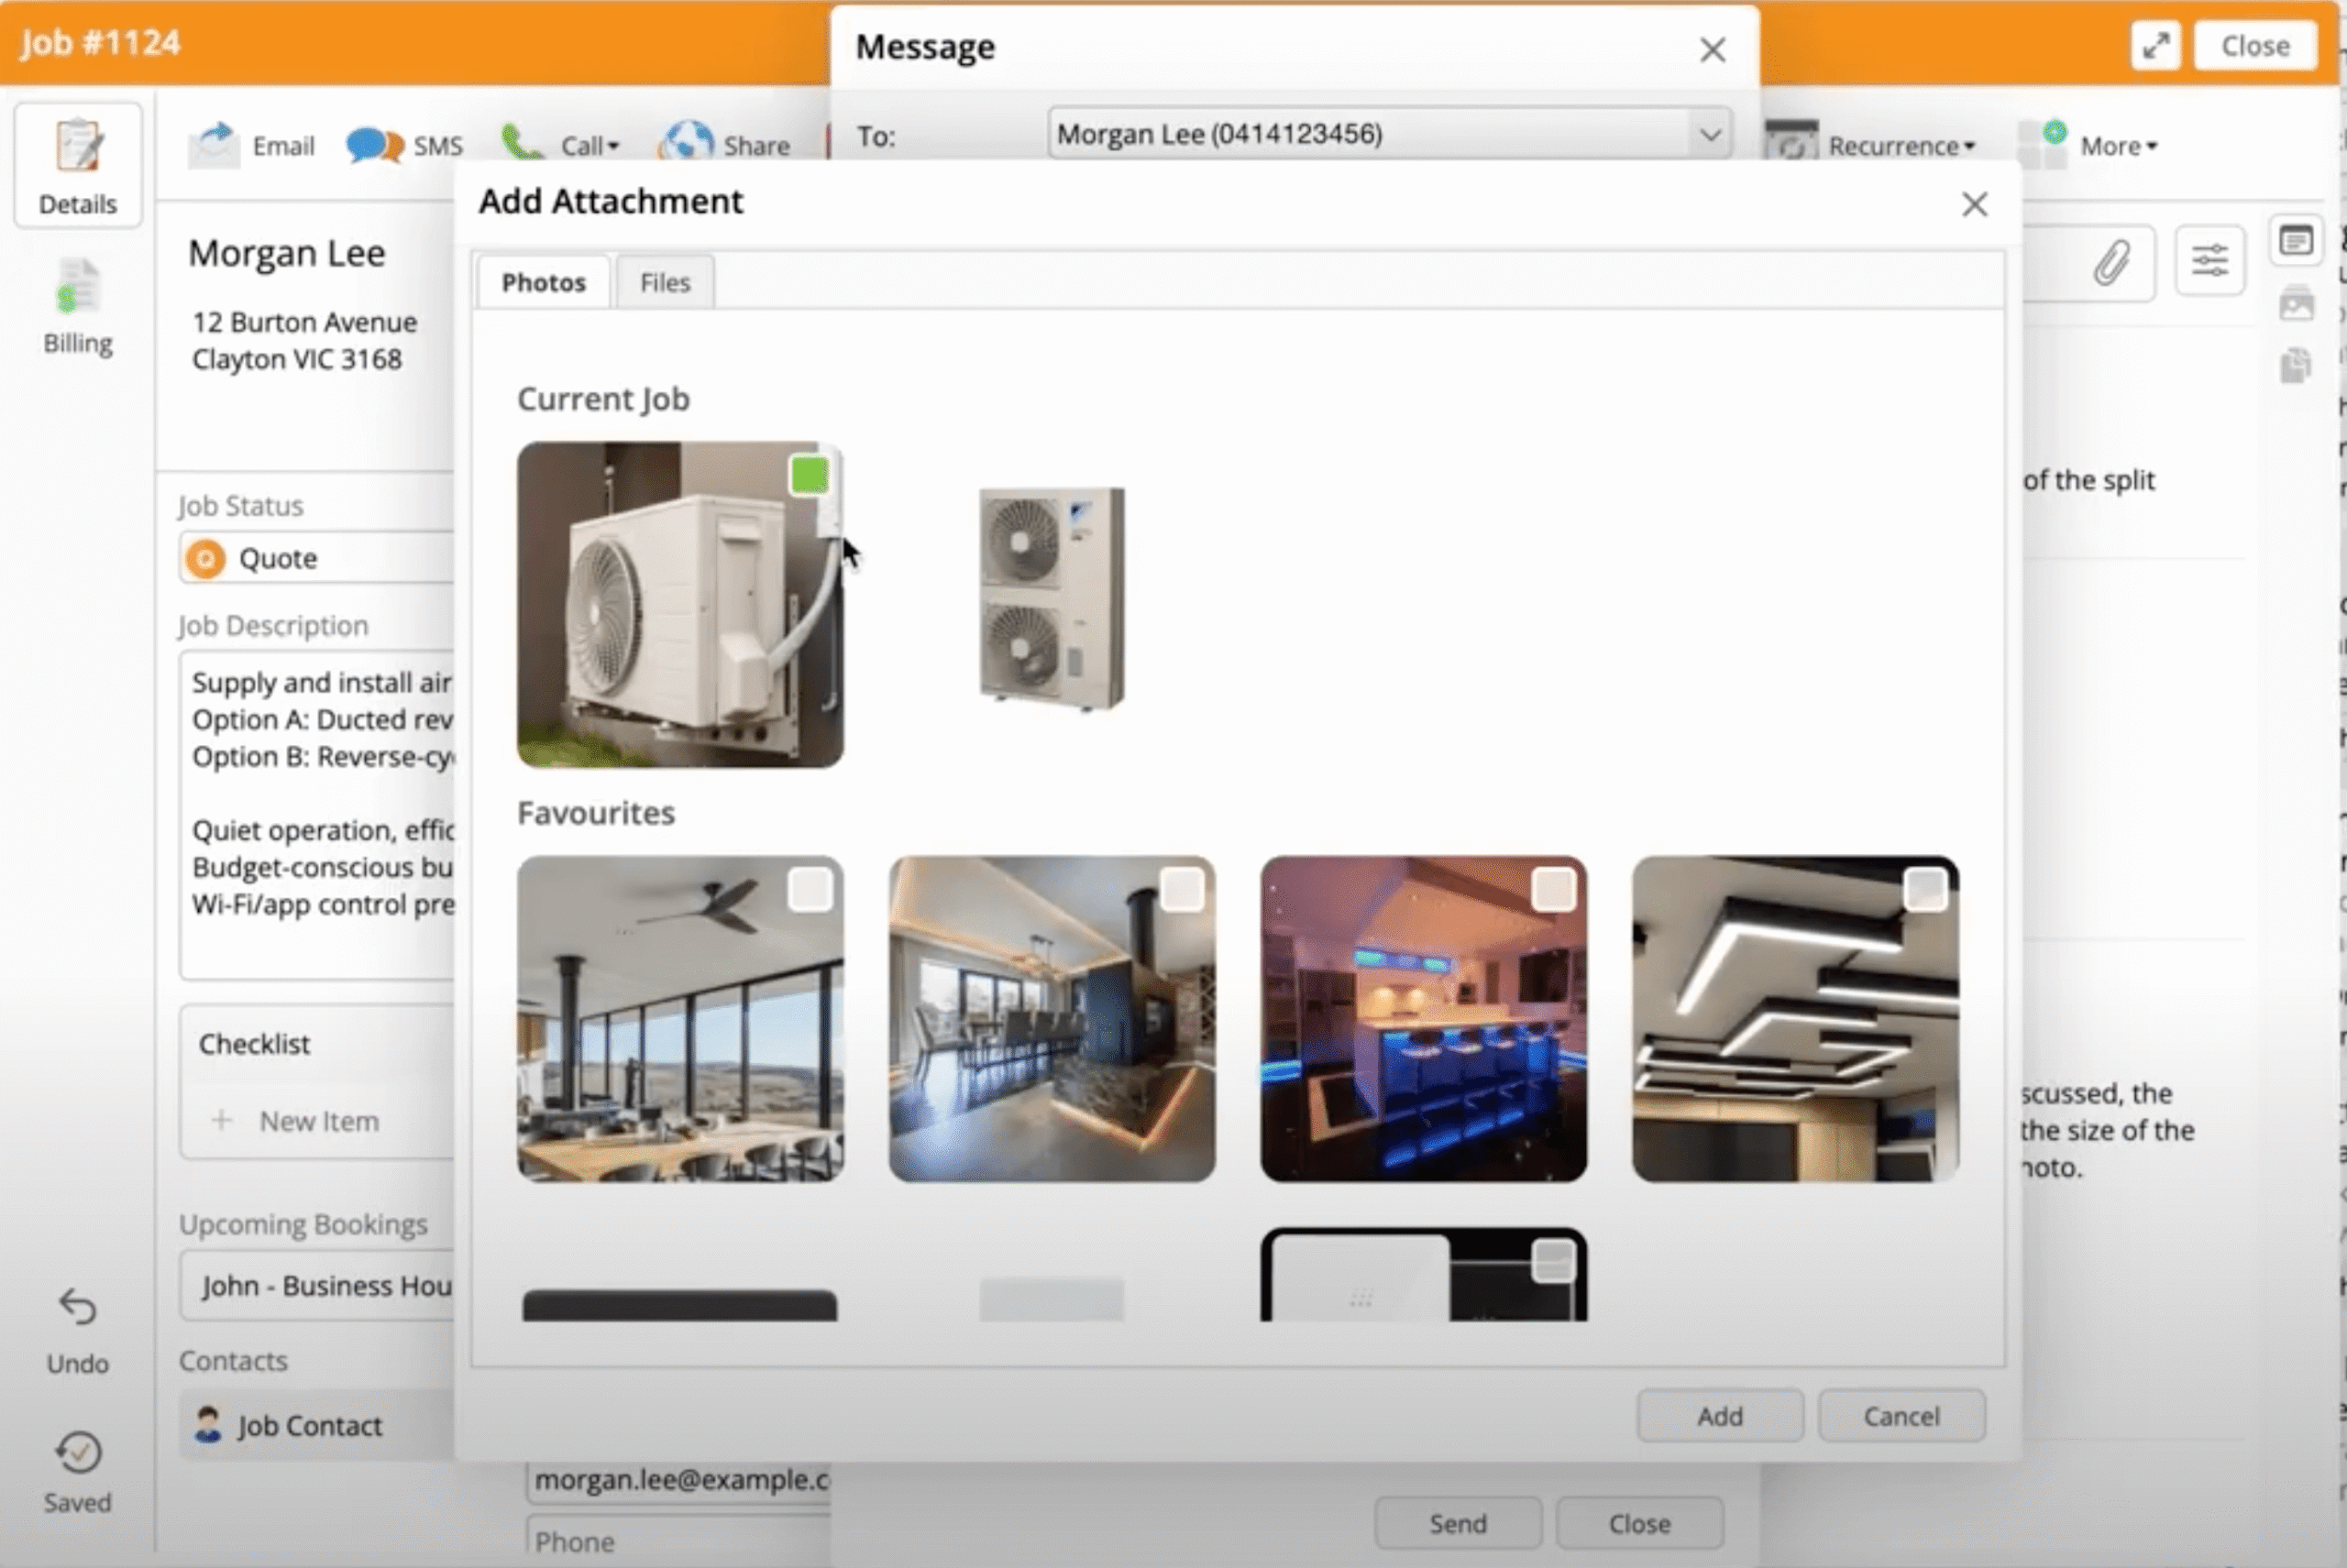Select checkbox on blue-lit kitchen photo
The image size is (2347, 1568).
pos(1553,889)
